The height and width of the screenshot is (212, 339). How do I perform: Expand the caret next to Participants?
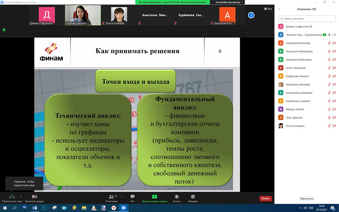(x=122, y=197)
